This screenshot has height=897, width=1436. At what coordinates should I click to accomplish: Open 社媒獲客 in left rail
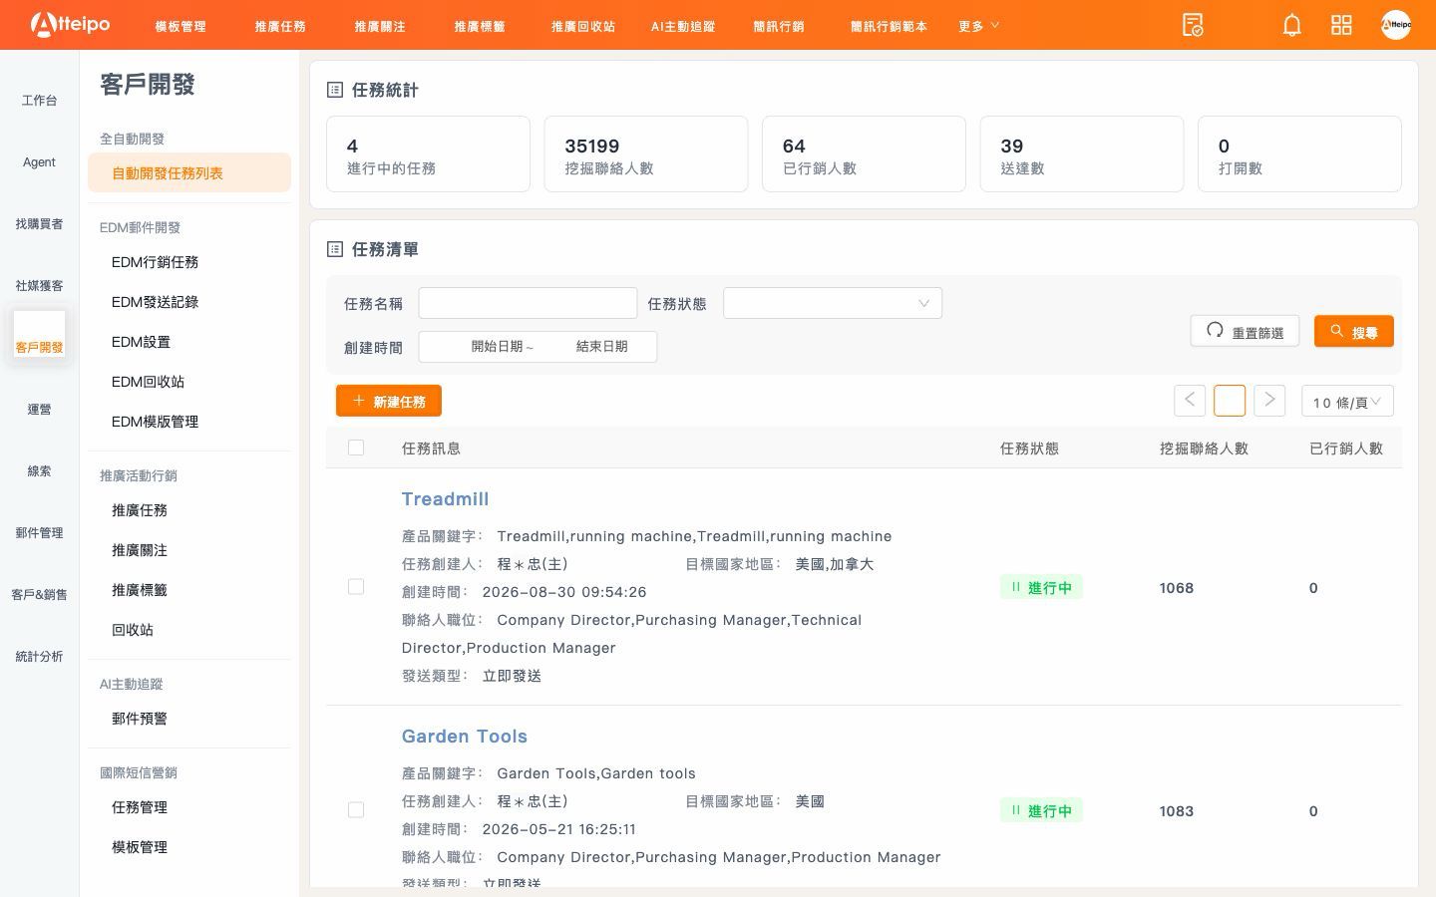(39, 286)
